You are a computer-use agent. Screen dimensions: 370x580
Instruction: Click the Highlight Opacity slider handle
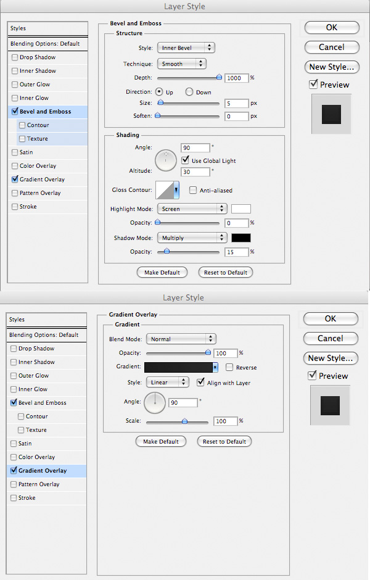tap(158, 222)
